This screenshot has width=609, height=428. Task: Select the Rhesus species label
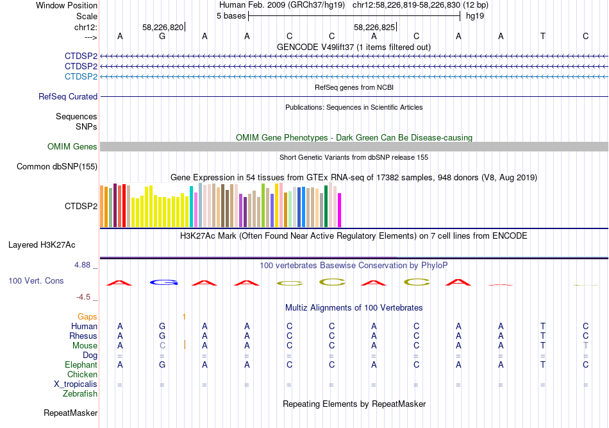click(83, 336)
